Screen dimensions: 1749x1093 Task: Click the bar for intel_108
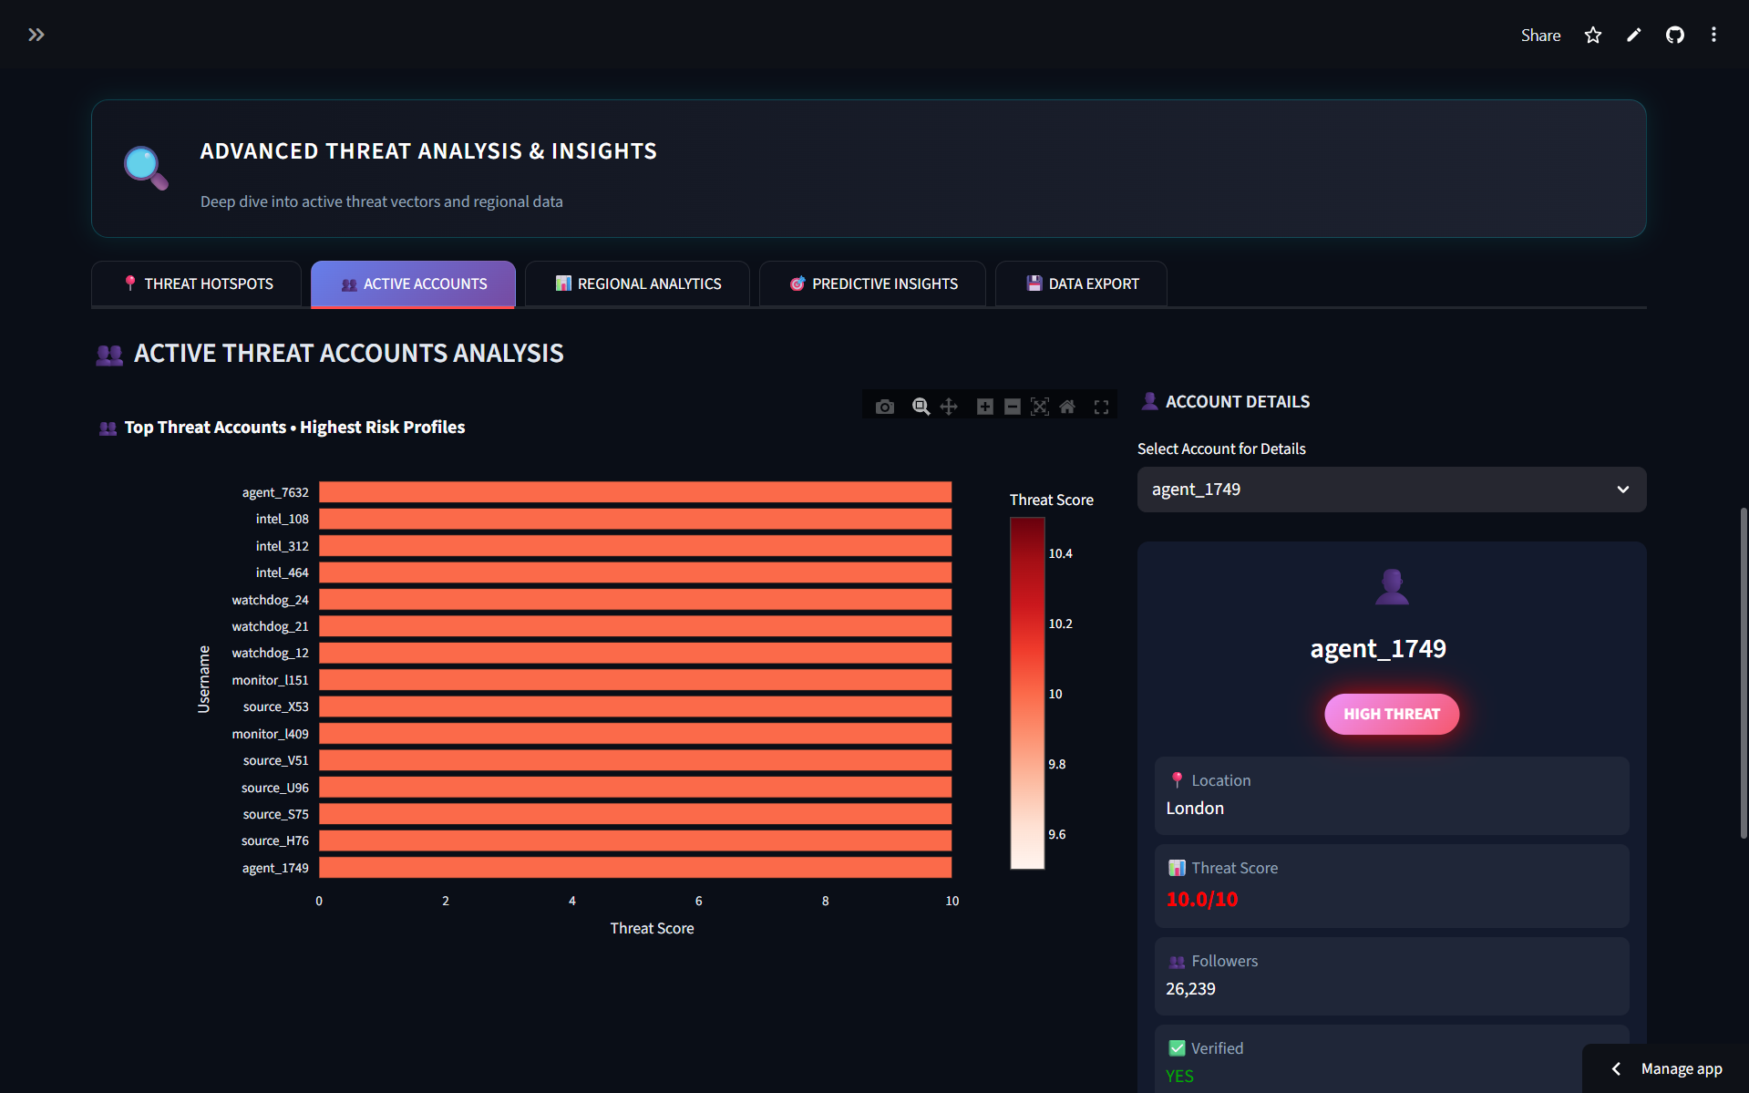[x=635, y=519]
